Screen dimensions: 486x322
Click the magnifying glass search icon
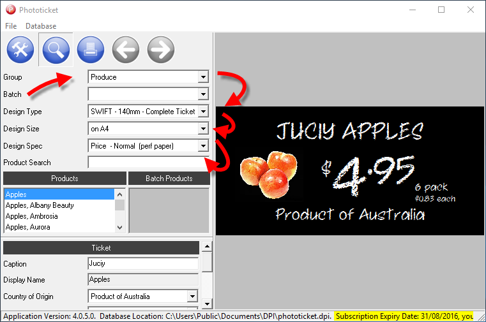(56, 50)
